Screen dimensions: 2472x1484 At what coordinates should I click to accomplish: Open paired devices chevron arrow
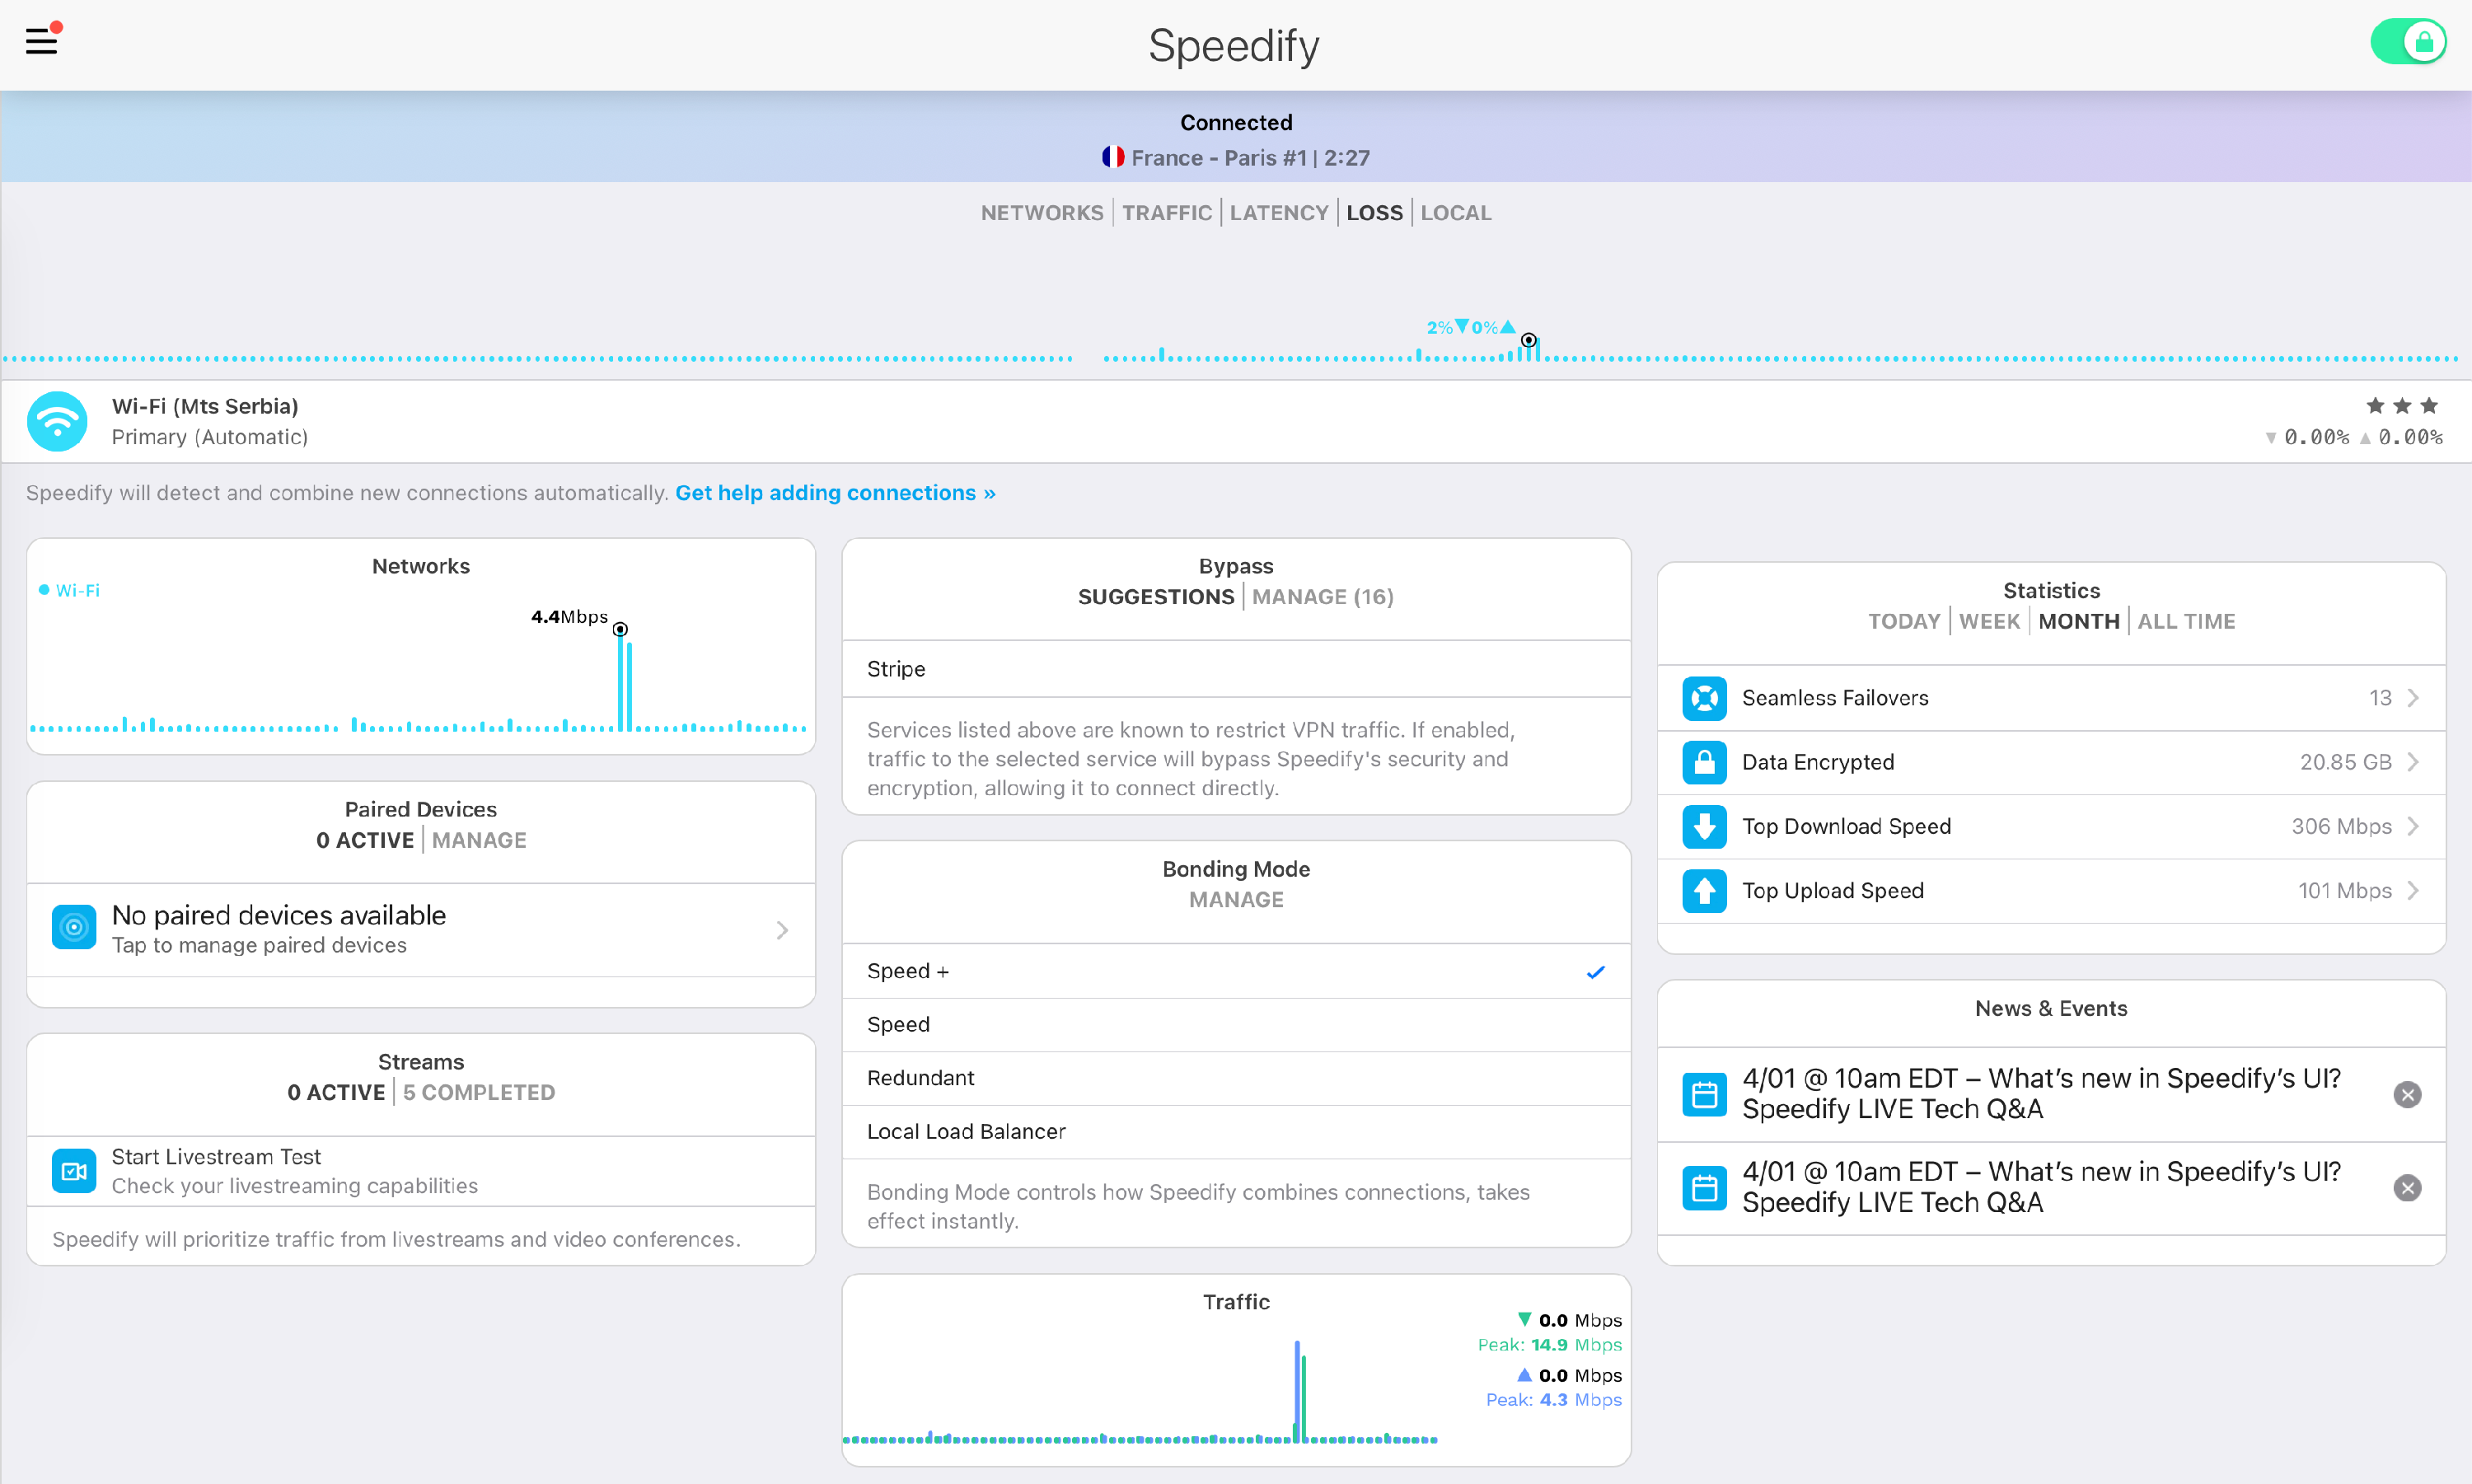[x=782, y=930]
